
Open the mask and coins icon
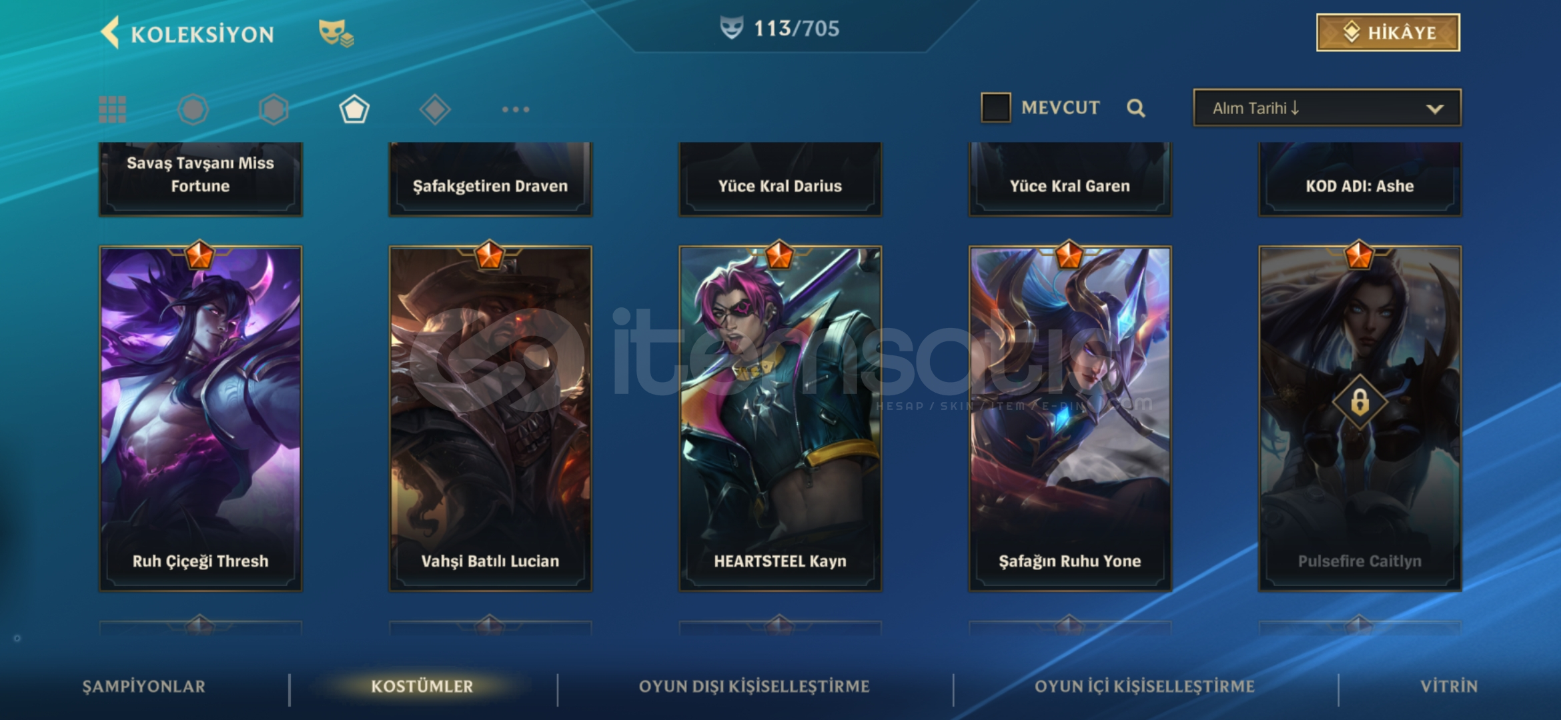(x=336, y=33)
